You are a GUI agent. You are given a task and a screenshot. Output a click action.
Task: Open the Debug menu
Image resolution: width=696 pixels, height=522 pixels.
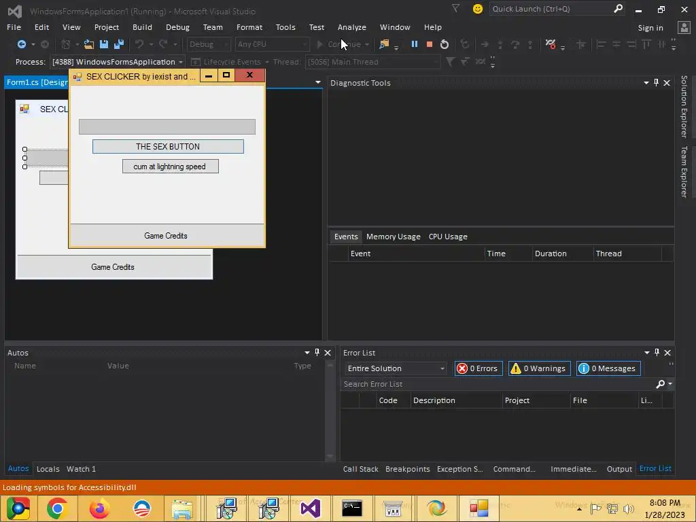click(177, 27)
